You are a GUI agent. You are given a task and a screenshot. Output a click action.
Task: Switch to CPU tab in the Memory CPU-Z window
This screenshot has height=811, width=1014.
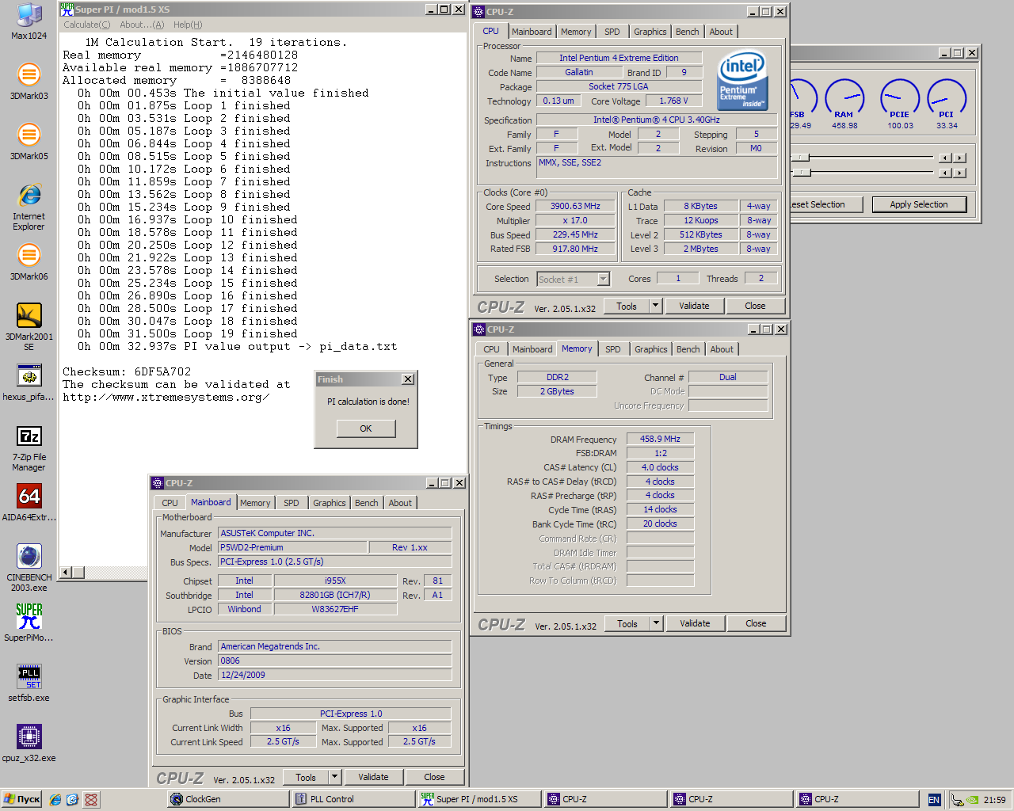(x=492, y=349)
